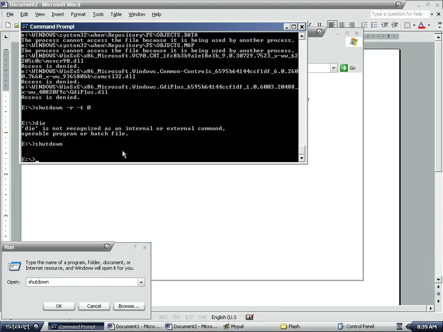
Task: Click the Increase Indent icon
Action: click(x=395, y=25)
